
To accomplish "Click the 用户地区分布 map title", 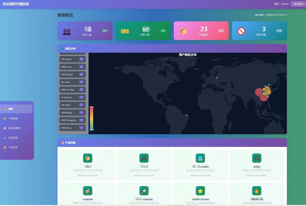I will tap(188, 55).
